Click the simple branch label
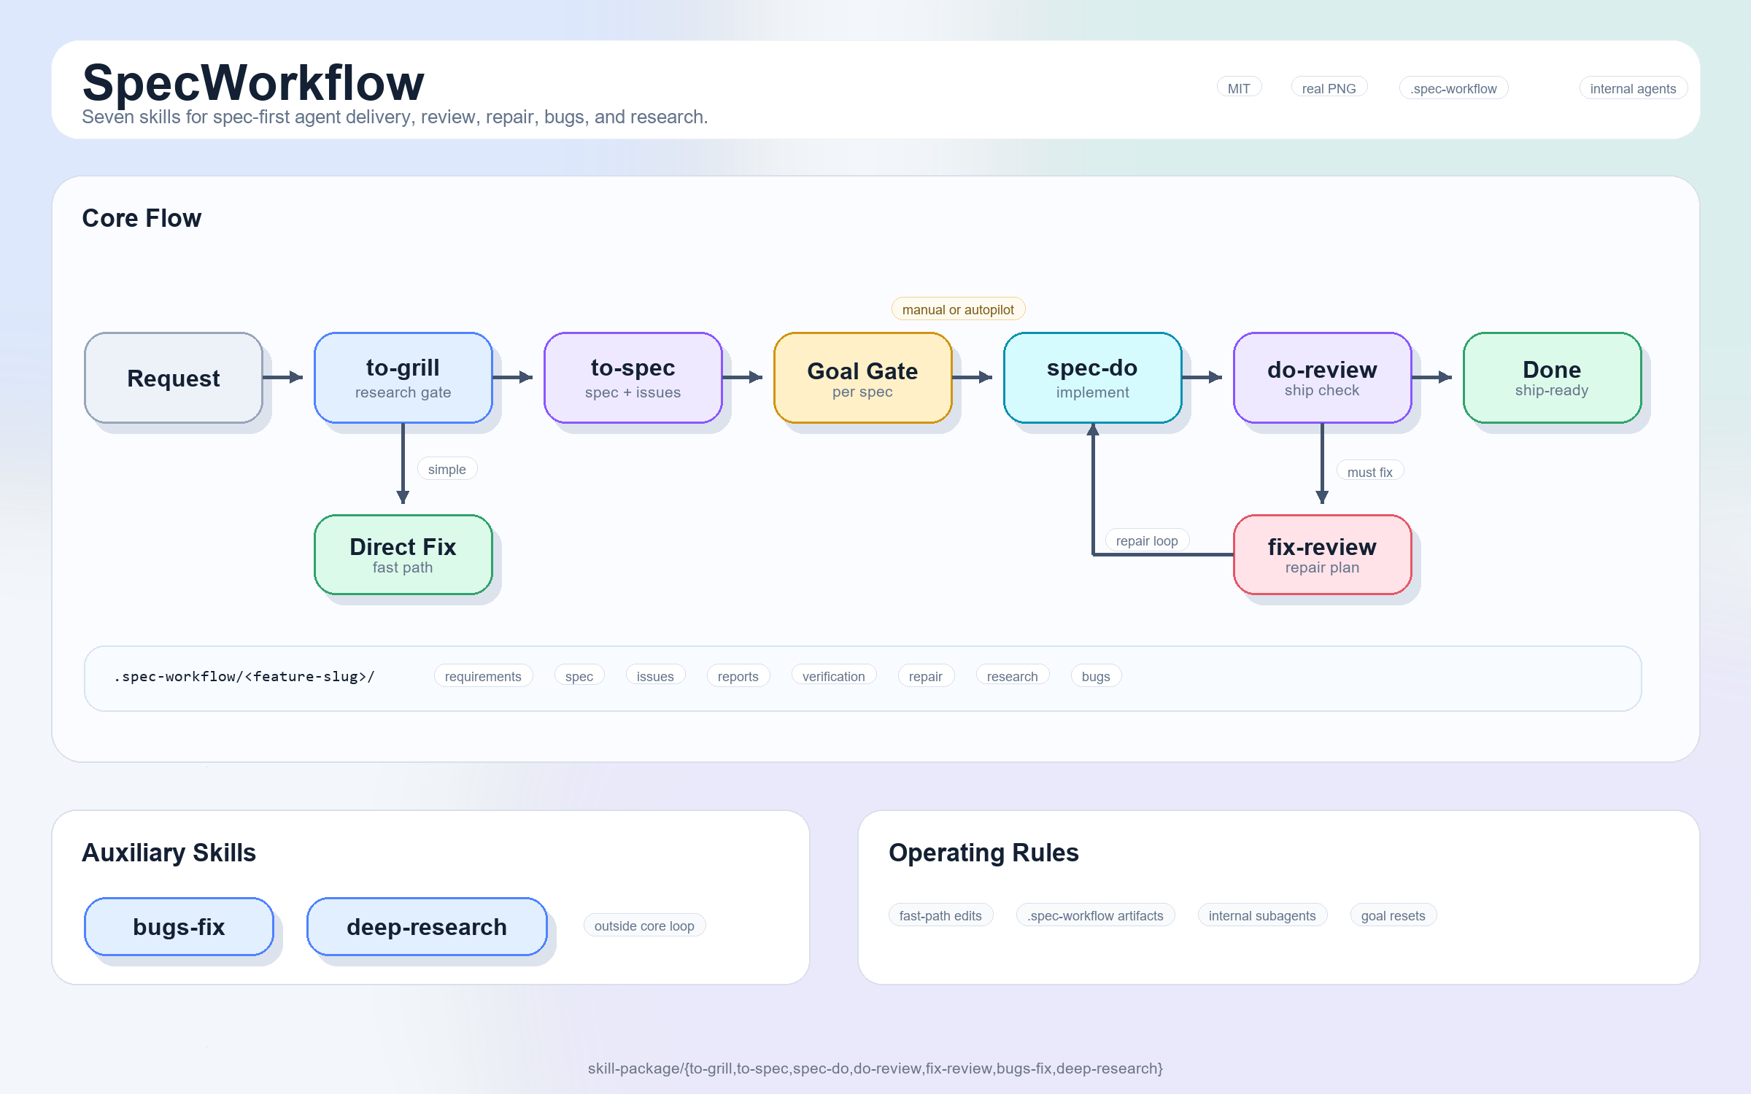This screenshot has height=1094, width=1751. pyautogui.click(x=447, y=469)
